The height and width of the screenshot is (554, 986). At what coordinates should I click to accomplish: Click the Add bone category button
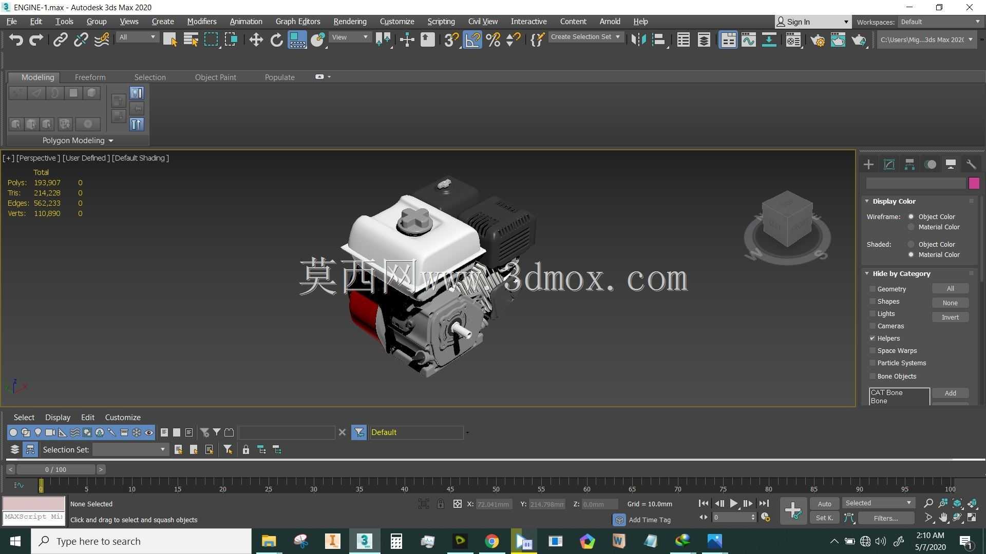(950, 393)
